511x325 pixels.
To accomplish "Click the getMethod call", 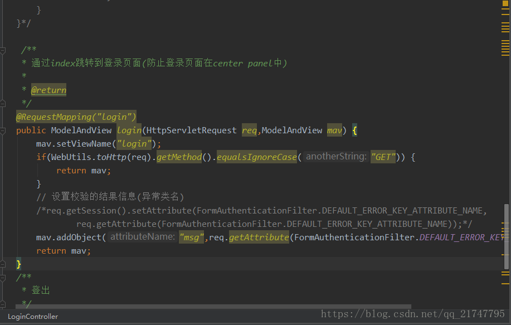I will (x=179, y=157).
